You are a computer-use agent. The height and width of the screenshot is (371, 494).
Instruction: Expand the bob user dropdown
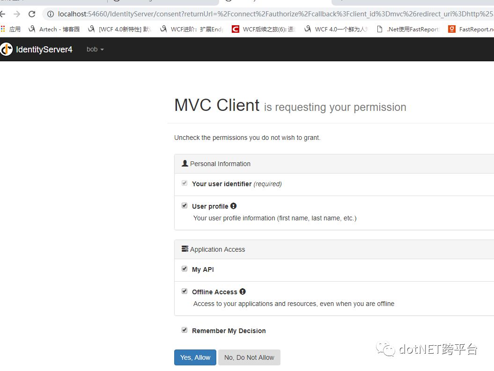click(x=95, y=50)
